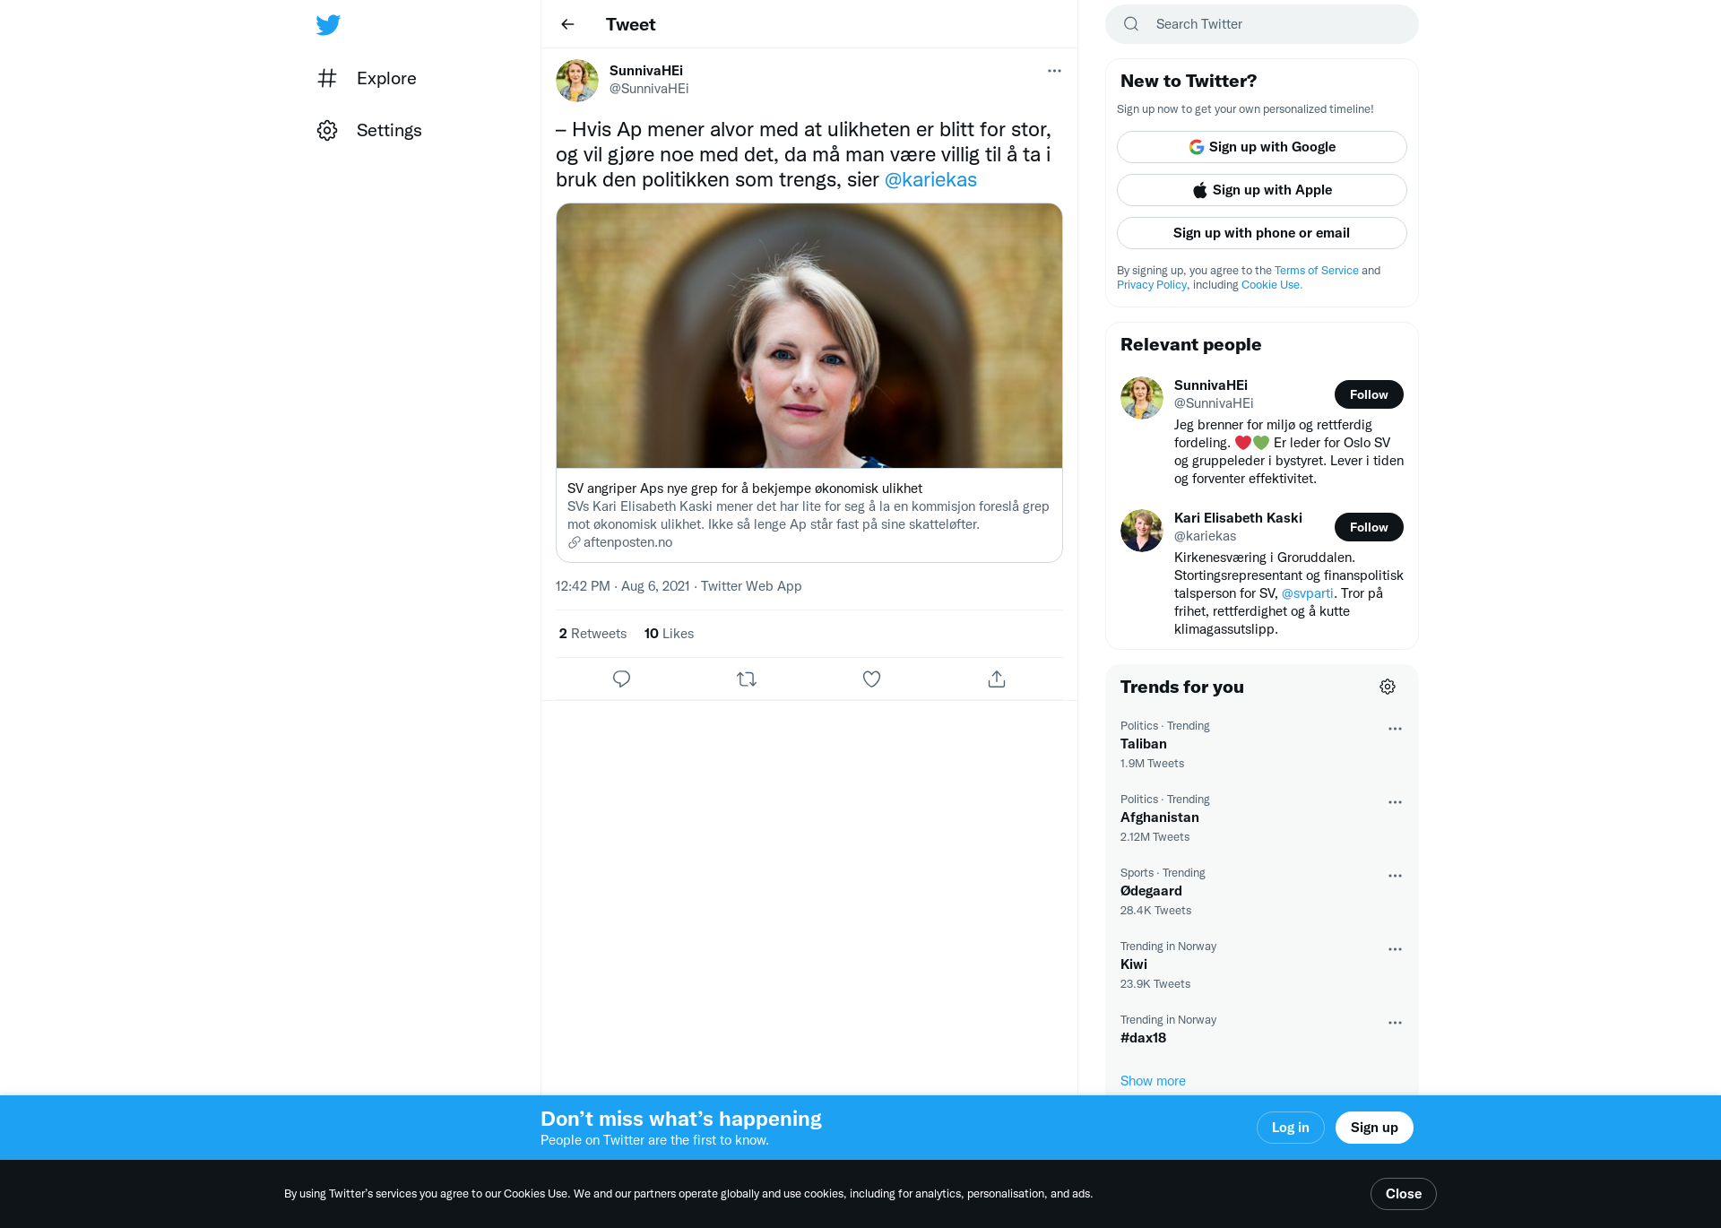Viewport: 1721px width, 1228px height.
Task: Open the tweet's three-dot more menu
Action: click(1054, 71)
